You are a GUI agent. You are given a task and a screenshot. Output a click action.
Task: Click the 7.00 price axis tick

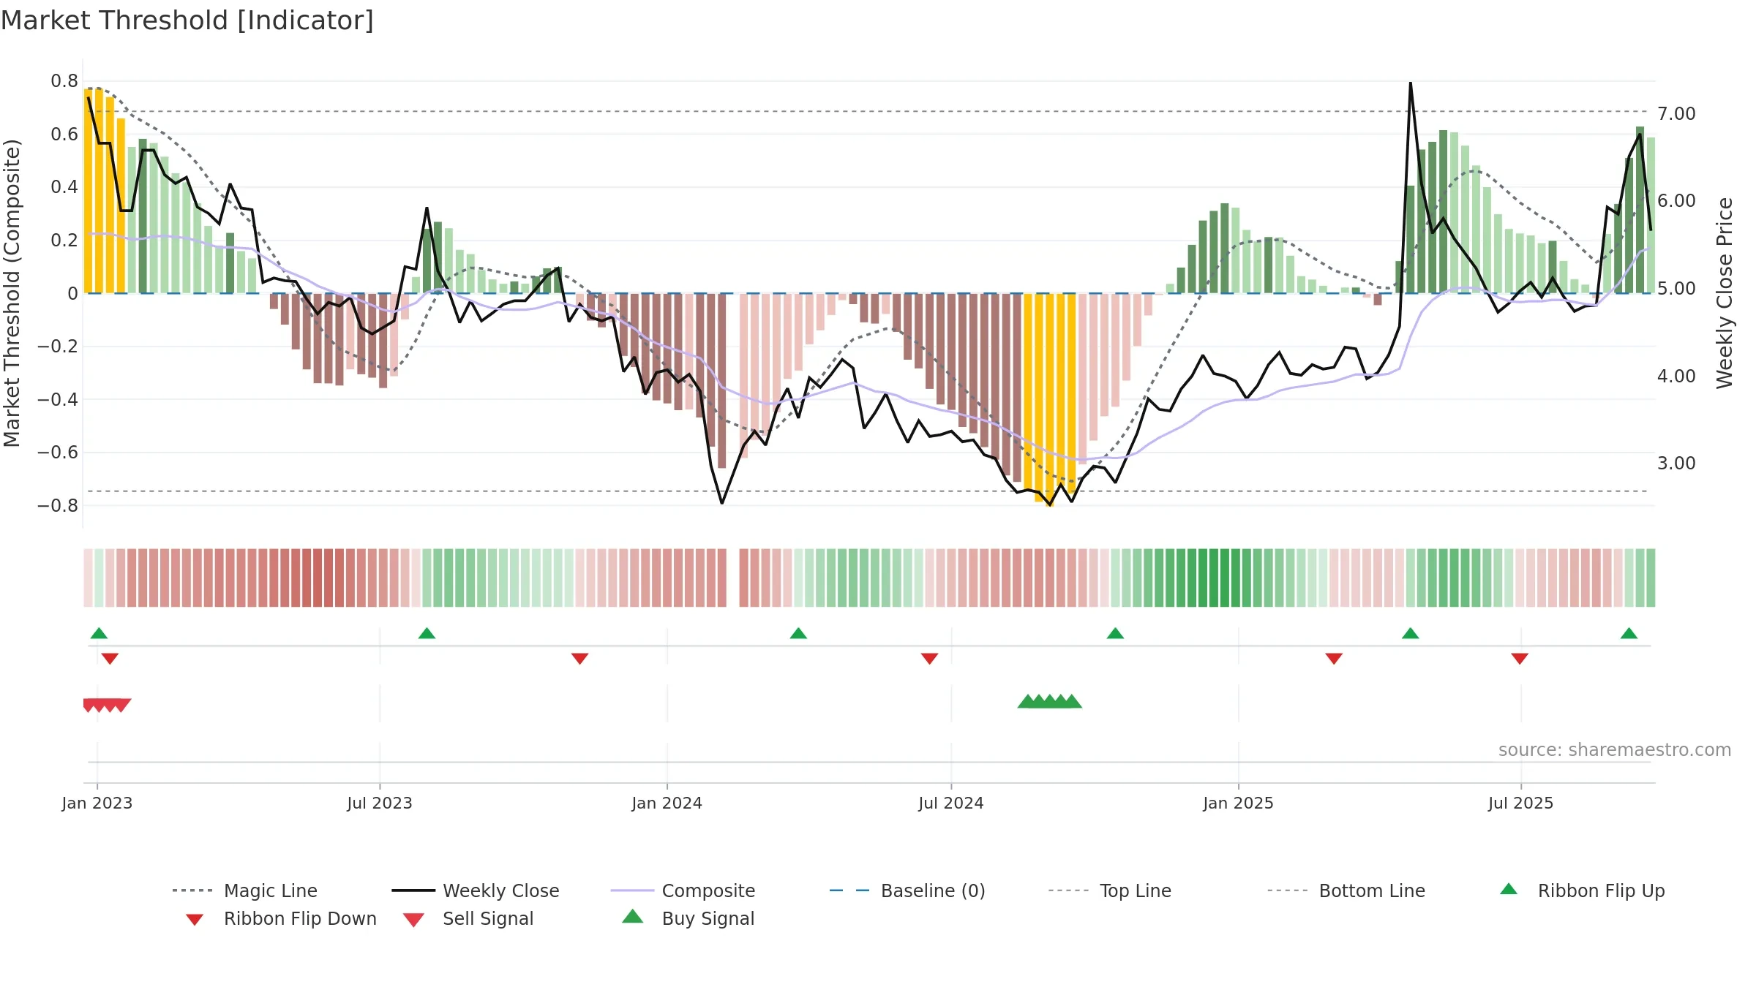(x=1676, y=113)
